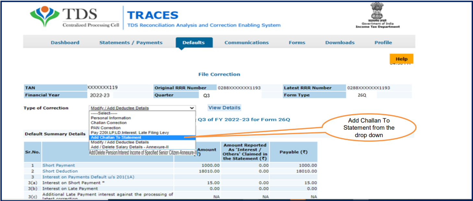473x201 pixels.
Task: Click the Latest RRR Number value
Action: point(369,88)
